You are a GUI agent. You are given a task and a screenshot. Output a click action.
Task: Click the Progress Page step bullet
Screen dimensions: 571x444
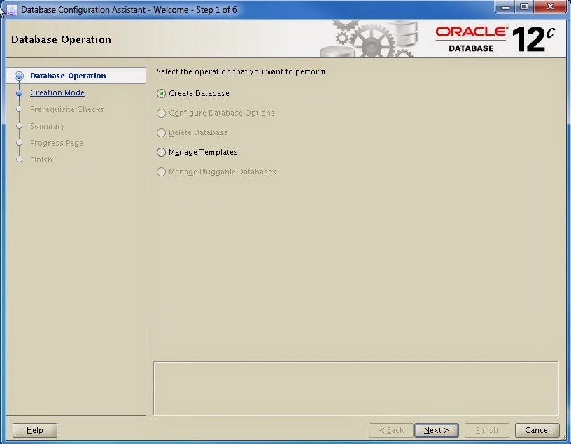[19, 143]
